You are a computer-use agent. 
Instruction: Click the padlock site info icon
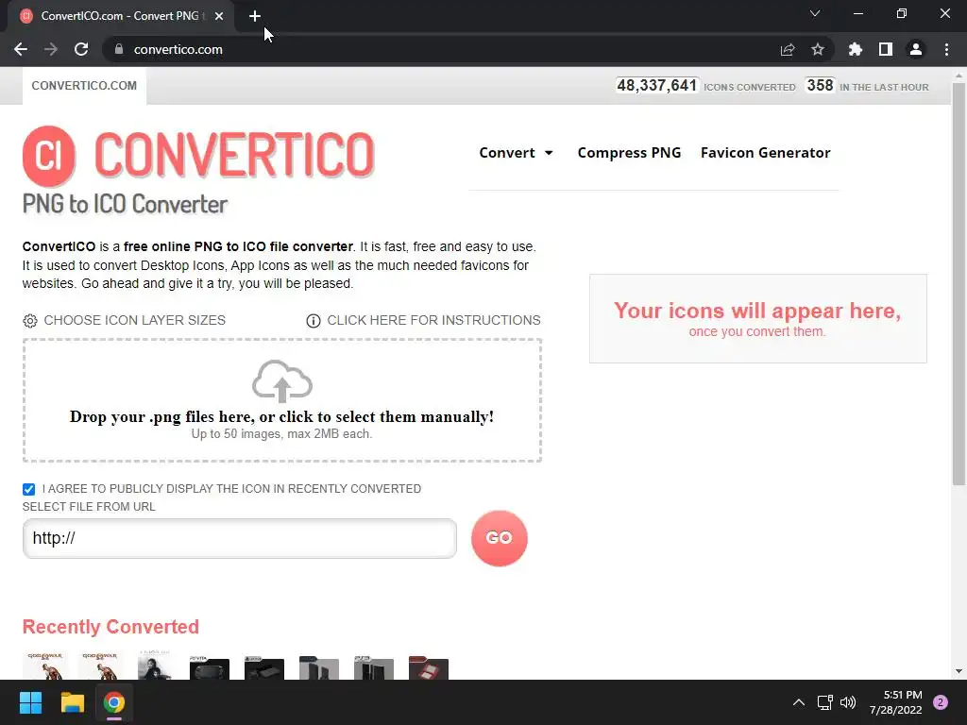click(x=119, y=49)
